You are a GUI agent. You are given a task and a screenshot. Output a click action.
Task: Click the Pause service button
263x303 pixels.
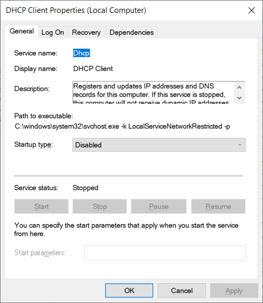(159, 206)
